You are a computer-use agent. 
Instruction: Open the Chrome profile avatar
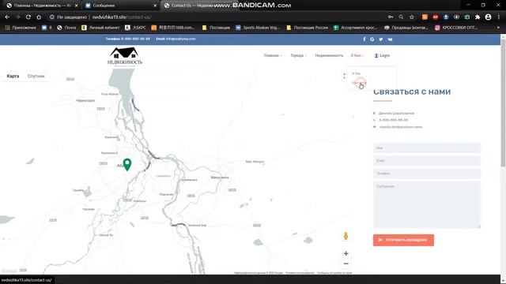(489, 17)
